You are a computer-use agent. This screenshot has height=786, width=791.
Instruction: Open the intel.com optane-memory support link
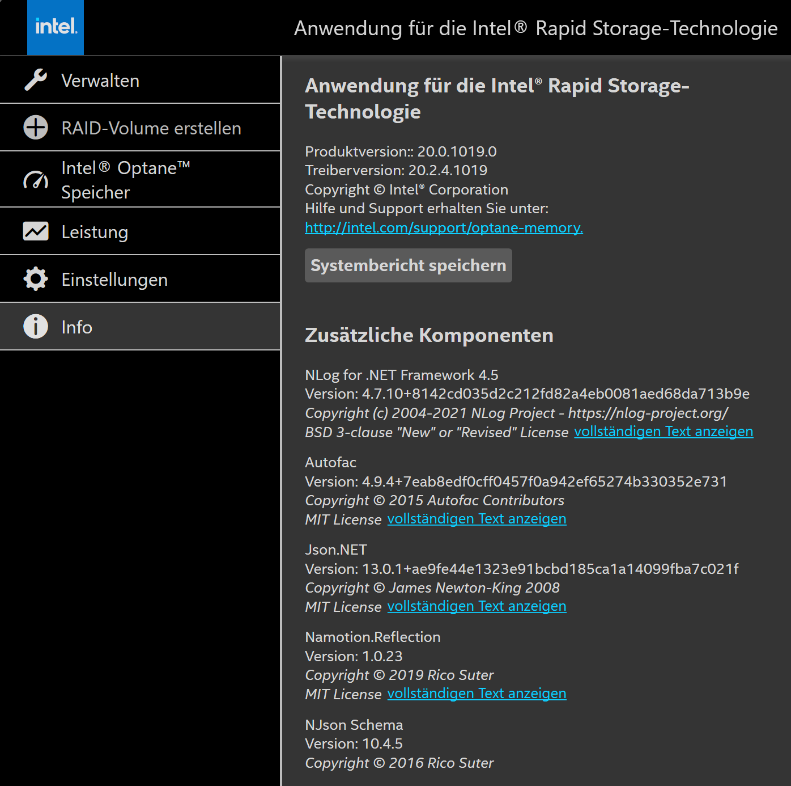click(x=444, y=227)
